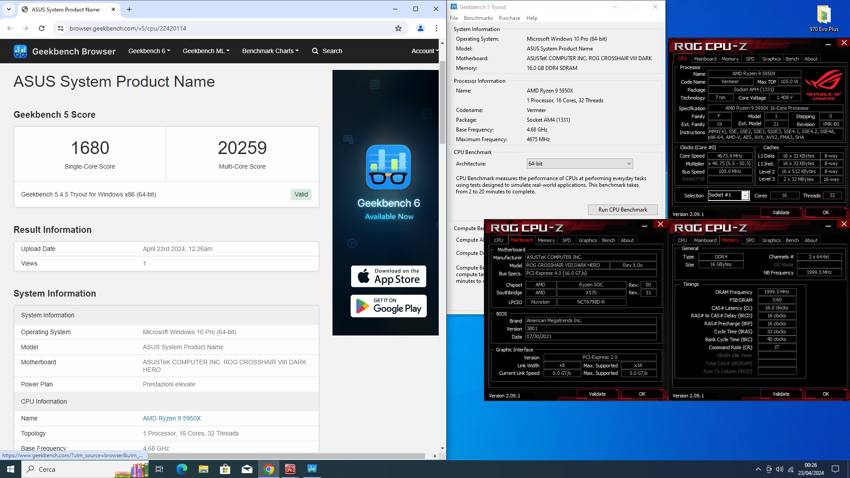Viewport: 850px width, 478px height.
Task: Click Get it on Google Play badge
Action: click(389, 306)
